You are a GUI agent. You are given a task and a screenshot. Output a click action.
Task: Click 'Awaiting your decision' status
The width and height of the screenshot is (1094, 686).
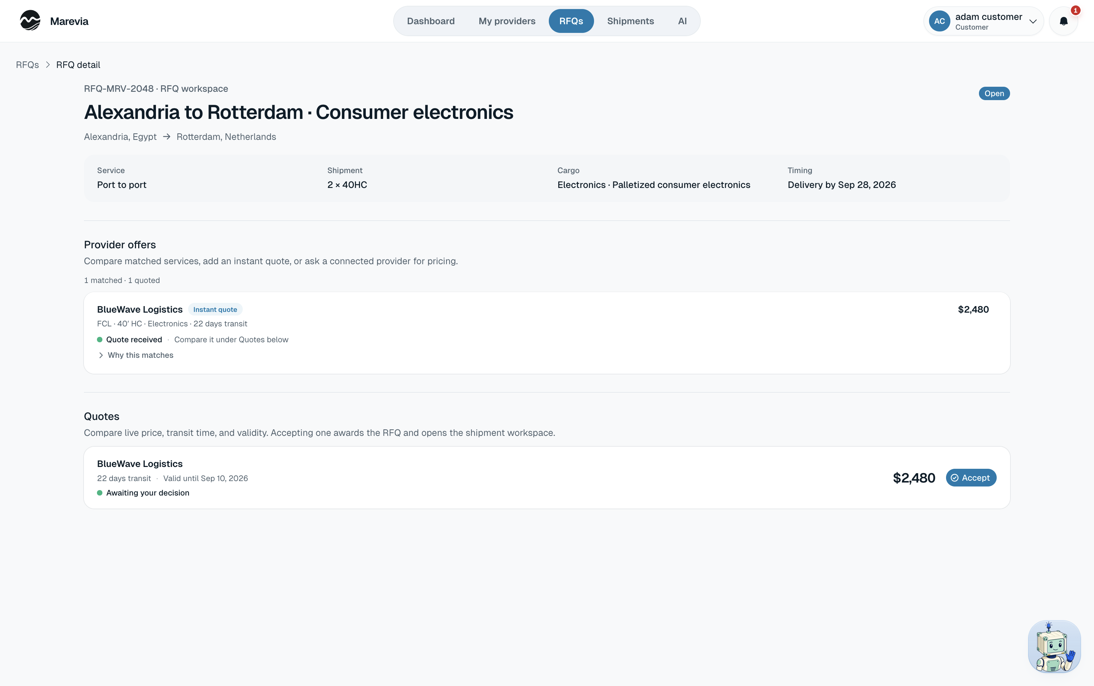pos(148,493)
